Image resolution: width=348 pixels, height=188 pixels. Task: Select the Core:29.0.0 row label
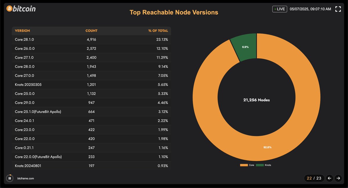pos(24,103)
